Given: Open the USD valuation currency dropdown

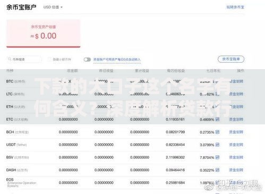Looking at the screenshot, I should (x=53, y=7).
